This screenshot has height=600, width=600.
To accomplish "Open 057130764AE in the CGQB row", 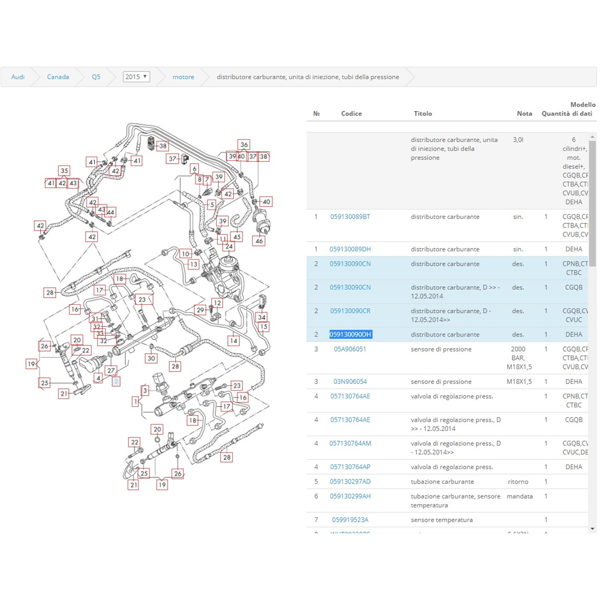I will [x=350, y=419].
